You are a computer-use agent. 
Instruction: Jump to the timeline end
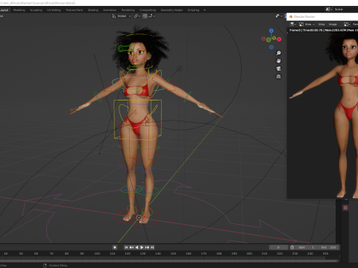(152, 247)
